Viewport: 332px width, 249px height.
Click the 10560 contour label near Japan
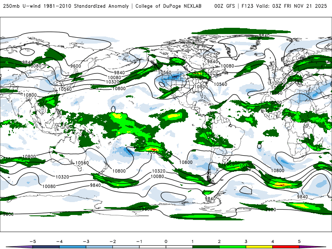click(x=65, y=89)
